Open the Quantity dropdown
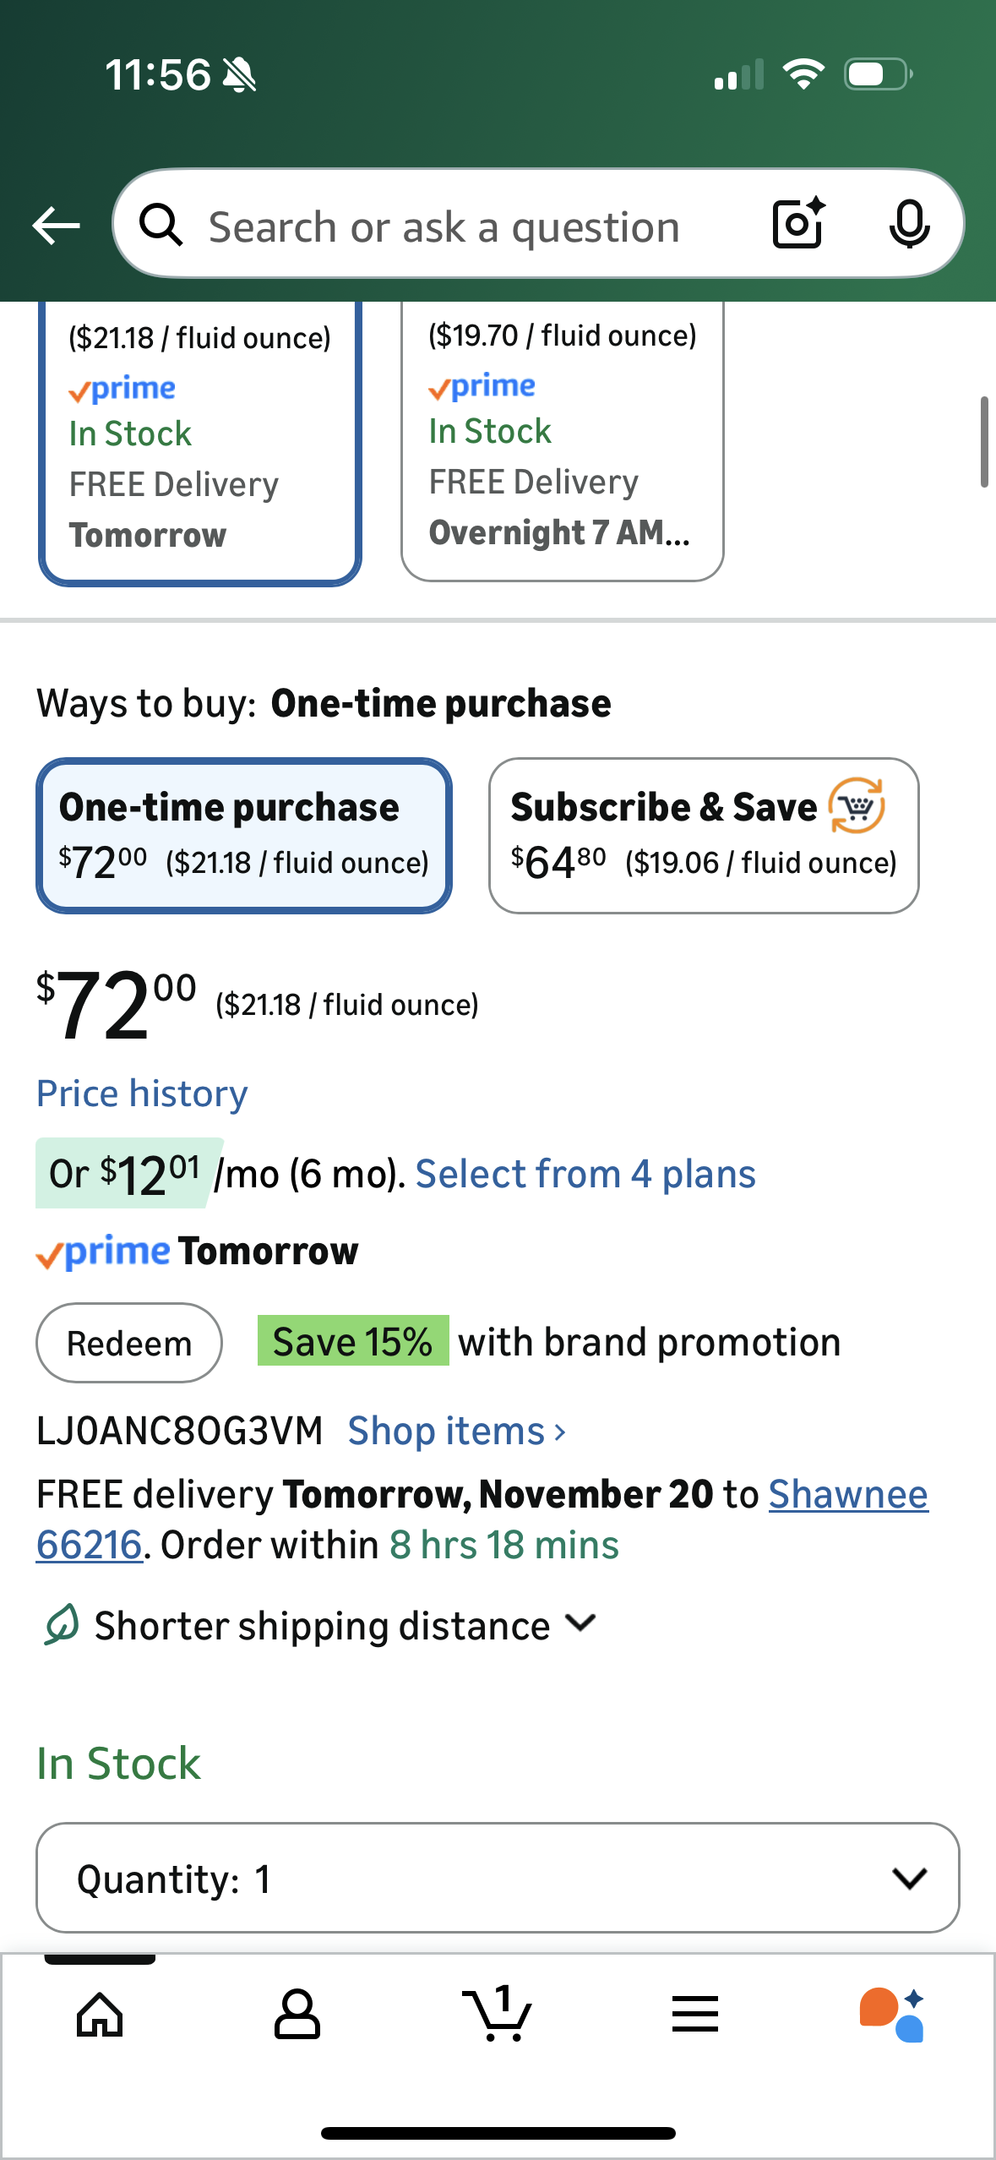 point(498,1878)
